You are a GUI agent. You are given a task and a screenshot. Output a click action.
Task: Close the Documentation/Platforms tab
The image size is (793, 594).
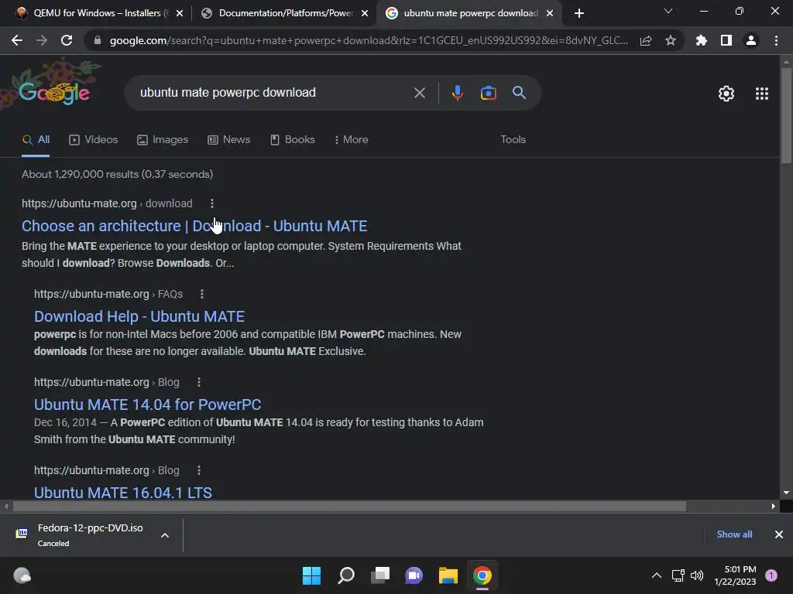point(365,14)
